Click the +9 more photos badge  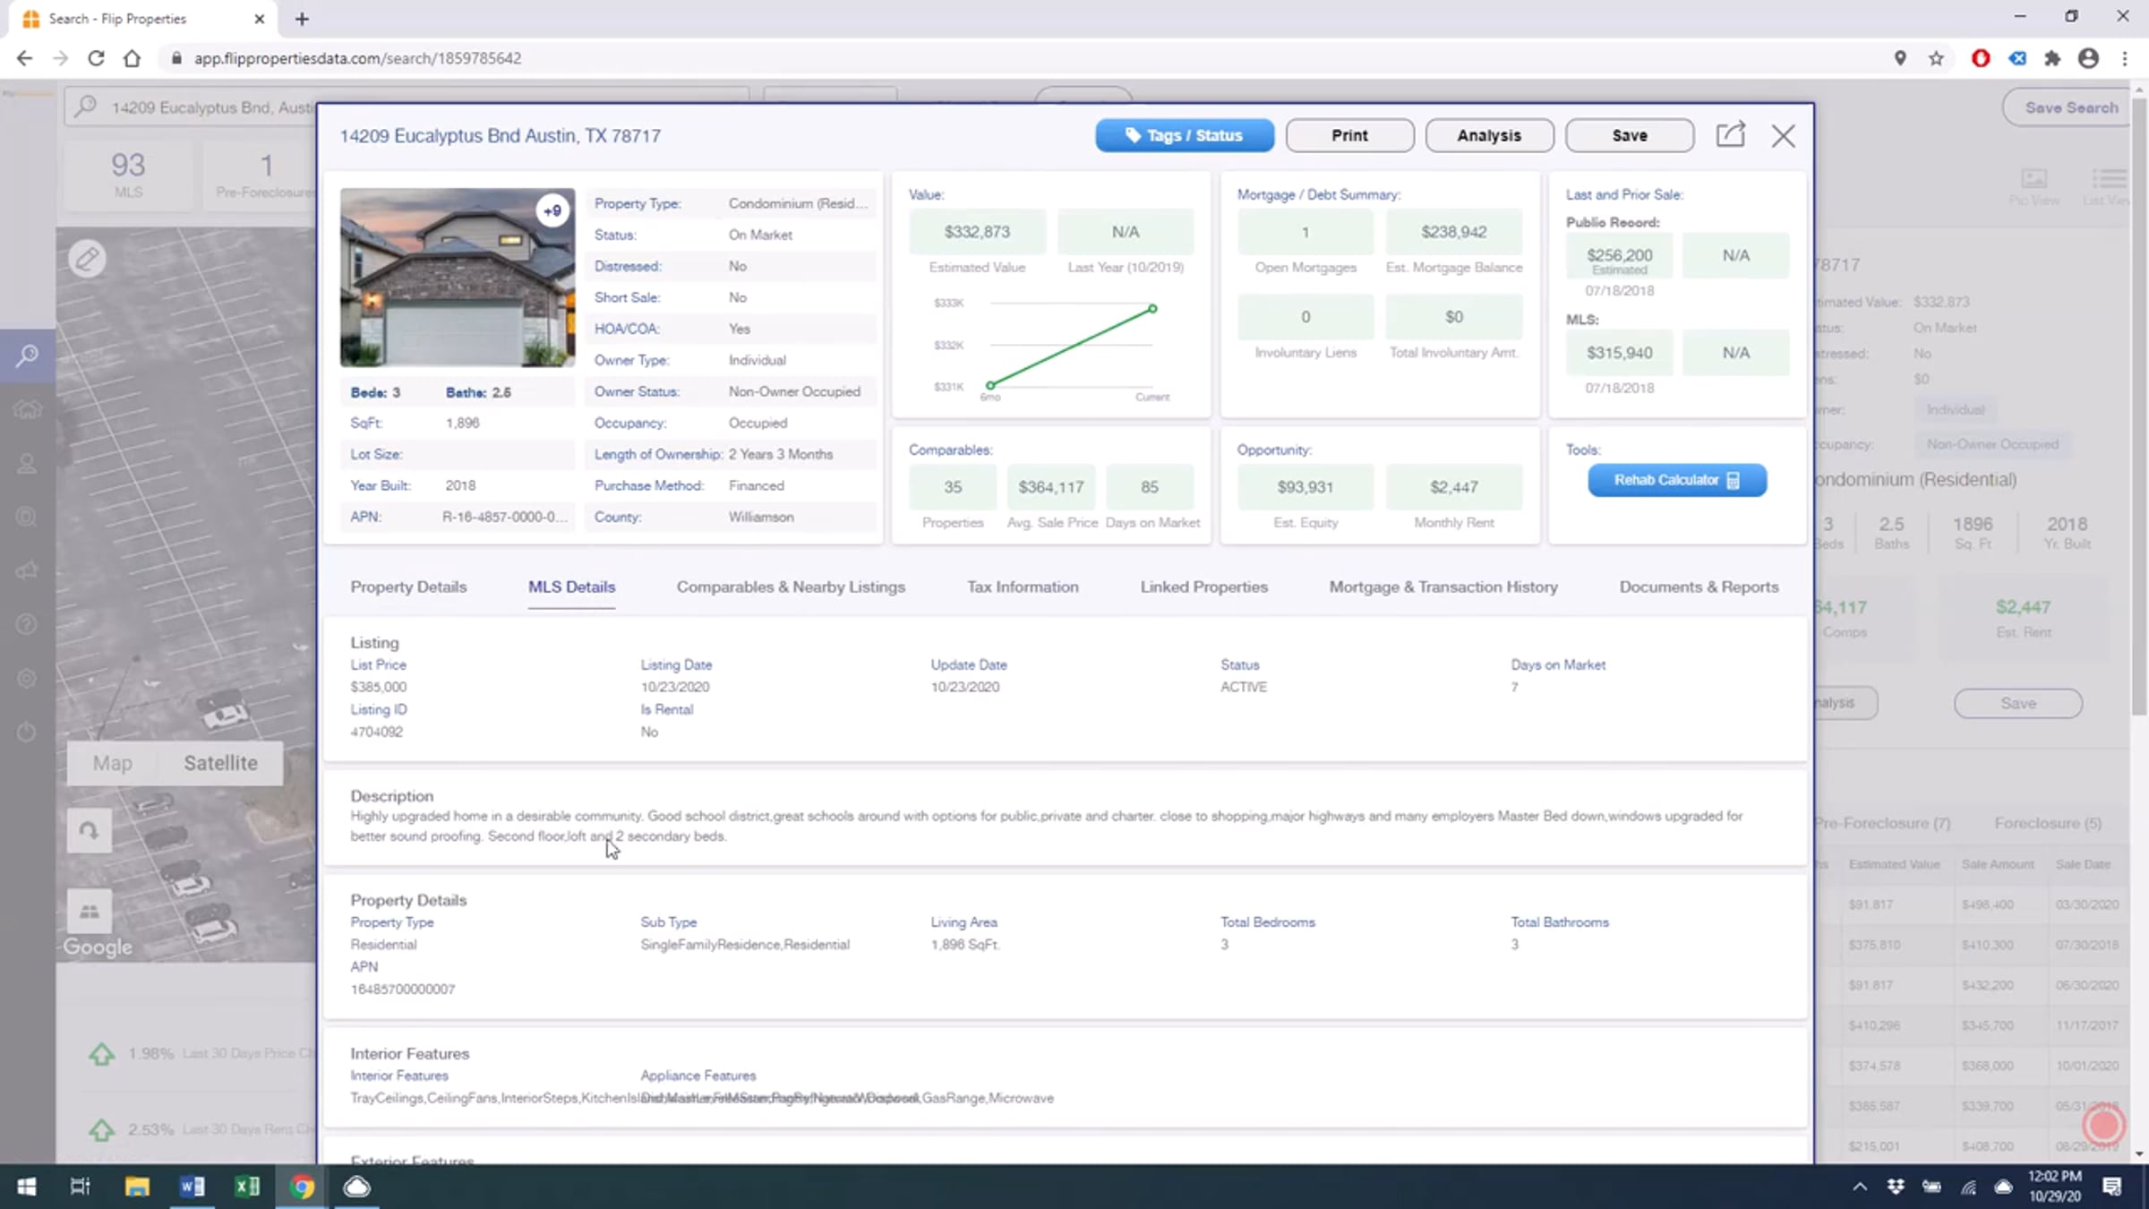[552, 211]
